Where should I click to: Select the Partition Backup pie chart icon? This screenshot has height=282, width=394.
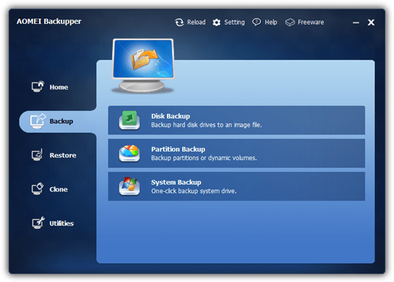click(x=130, y=153)
